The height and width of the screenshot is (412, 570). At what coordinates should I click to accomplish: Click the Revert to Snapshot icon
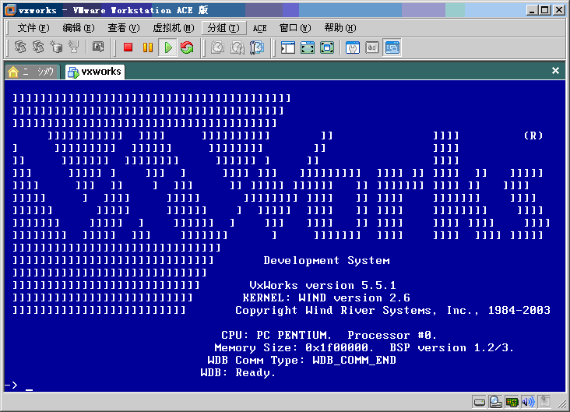(237, 48)
